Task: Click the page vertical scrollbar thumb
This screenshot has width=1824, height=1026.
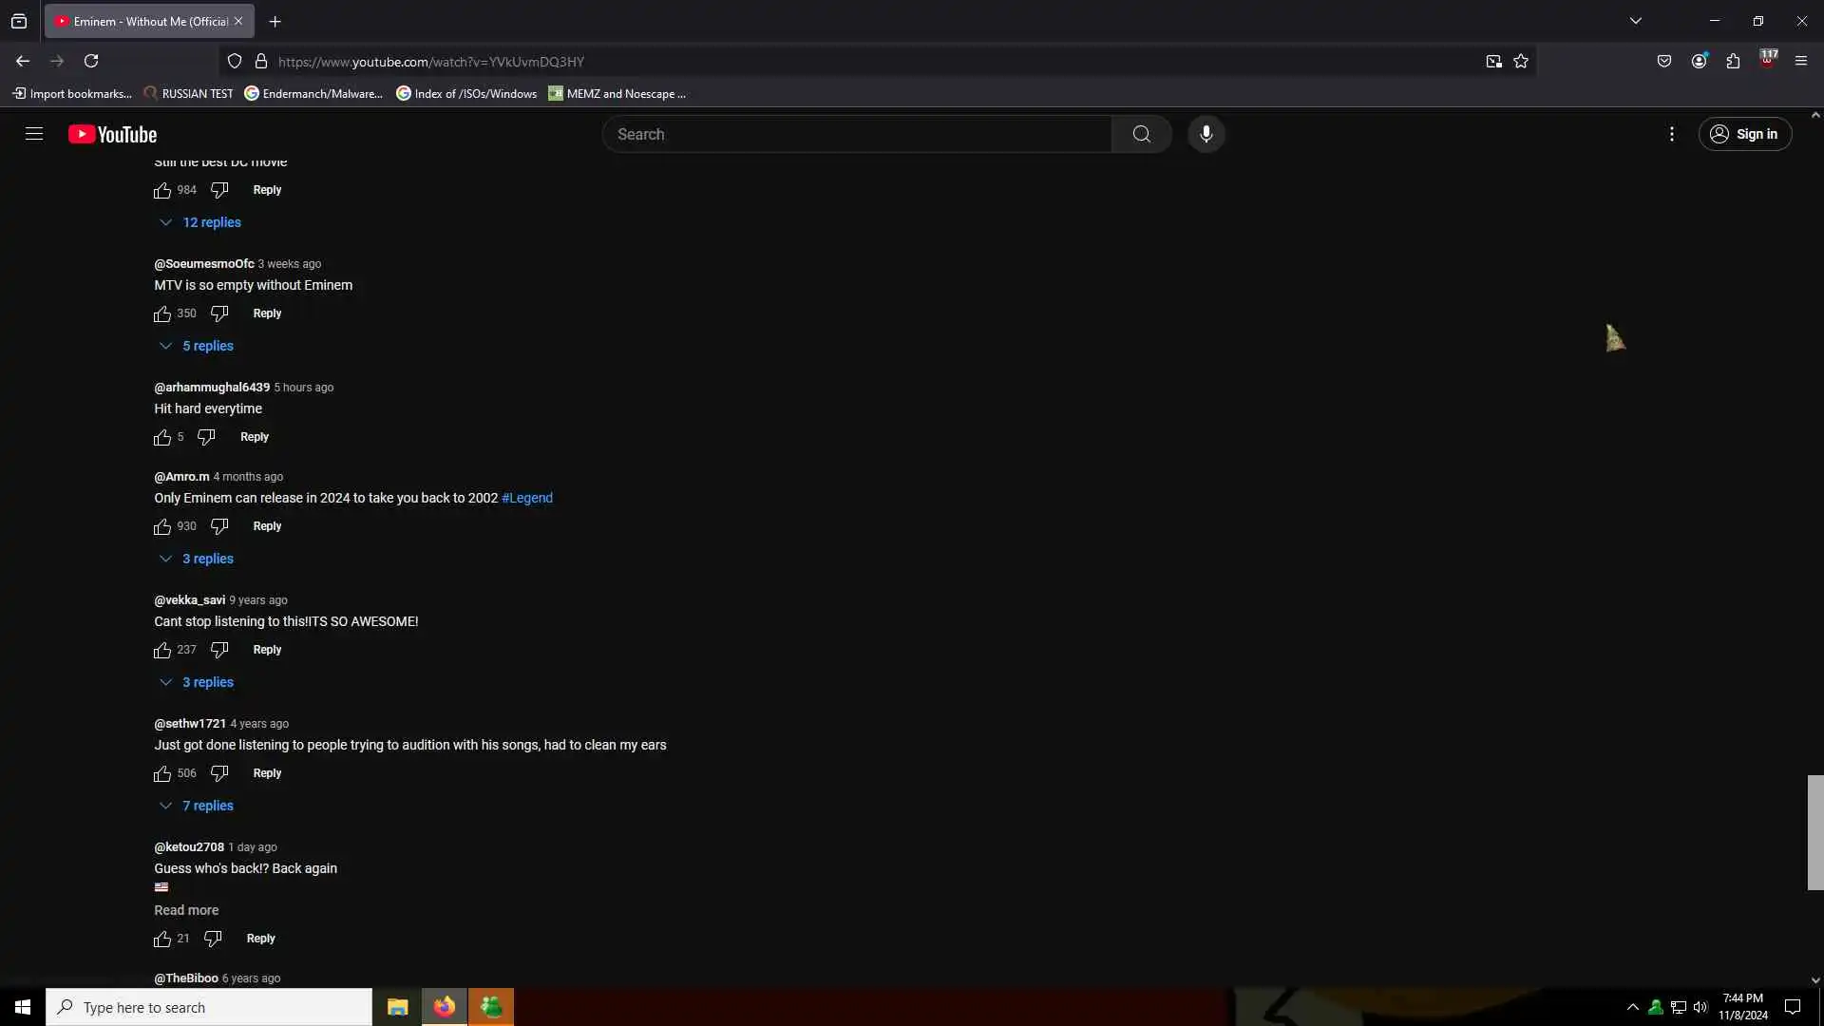Action: pyautogui.click(x=1814, y=832)
